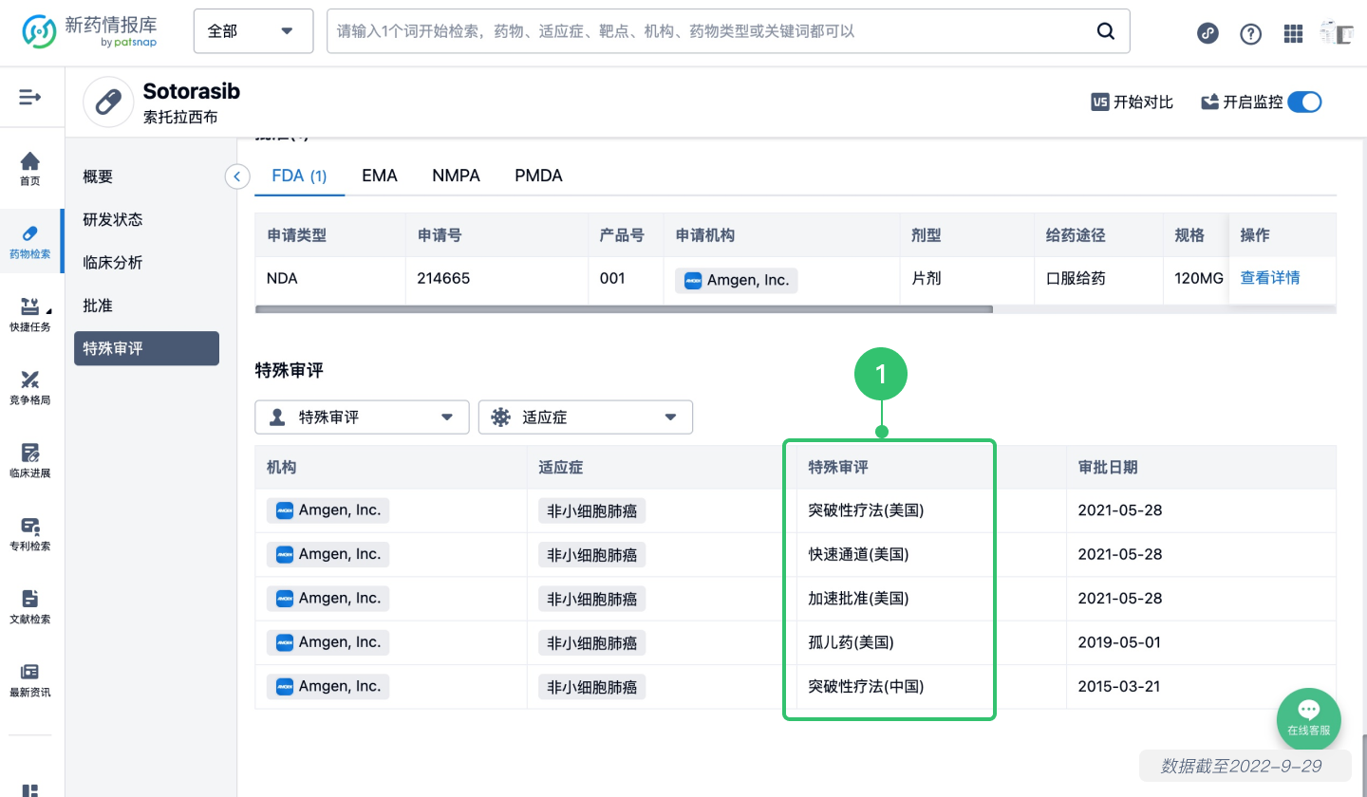
Task: Open 最新资讯 latest news in sidebar
Action: point(30,679)
